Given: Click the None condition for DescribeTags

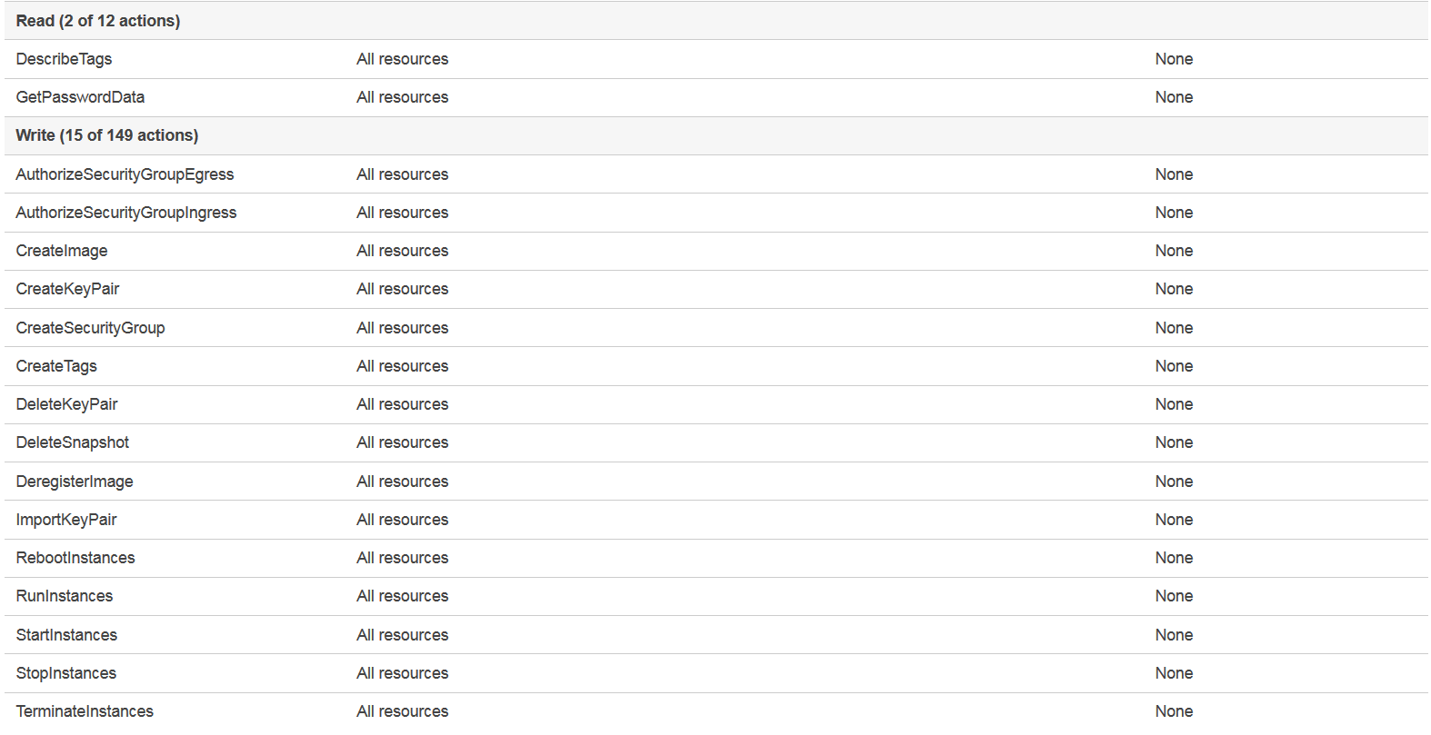Looking at the screenshot, I should point(1174,59).
